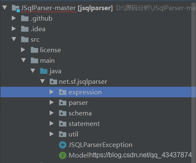Collapse the net.sf.jsqlparser package arrow
Screen dimensions: 196x163
point(42,81)
